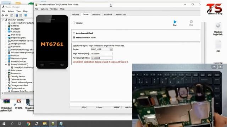Click the Print queues icon
Viewport: 227px width, 127px height.
click(x=9, y=71)
